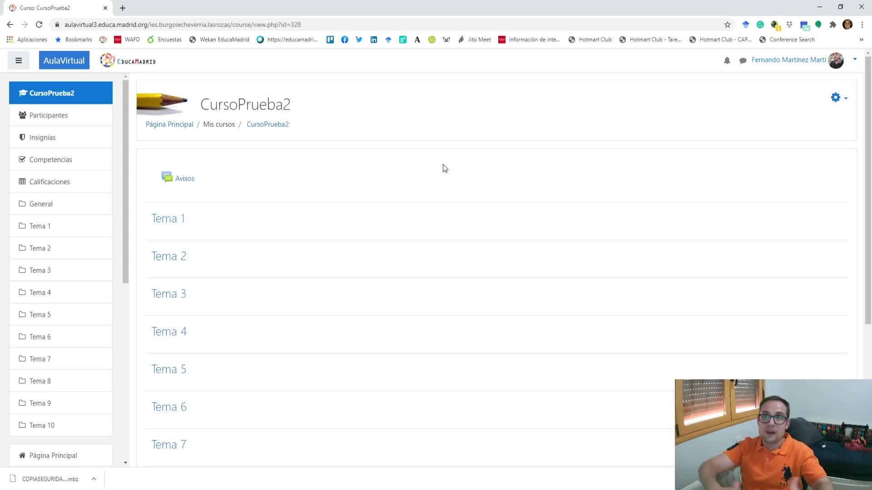Toggle the hamburger side panel button

[19, 60]
